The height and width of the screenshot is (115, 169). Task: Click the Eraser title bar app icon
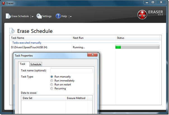pyautogui.click(x=3, y=3)
